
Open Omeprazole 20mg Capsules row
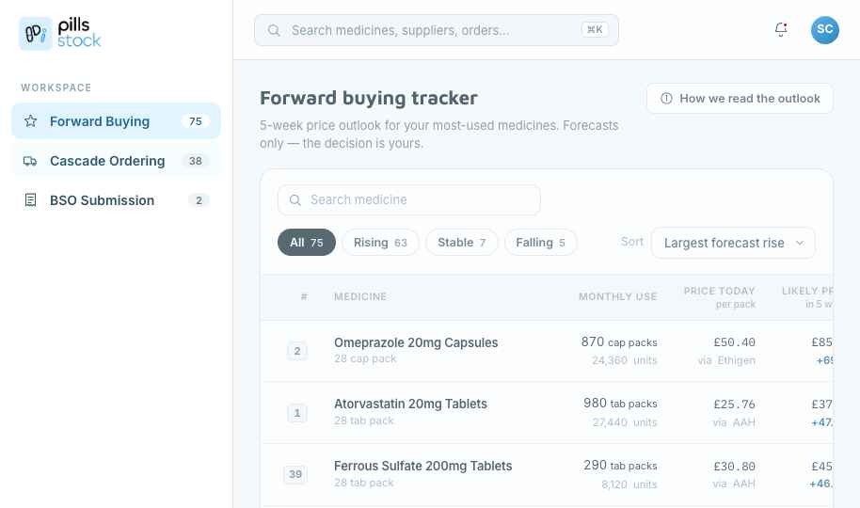point(547,351)
